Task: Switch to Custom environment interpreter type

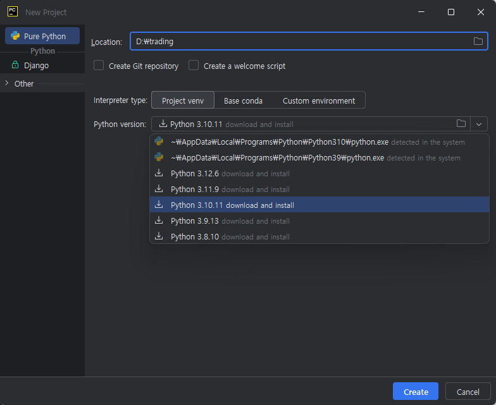Action: point(319,100)
